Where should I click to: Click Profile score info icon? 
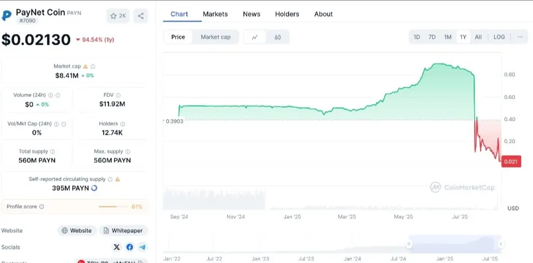coord(42,206)
